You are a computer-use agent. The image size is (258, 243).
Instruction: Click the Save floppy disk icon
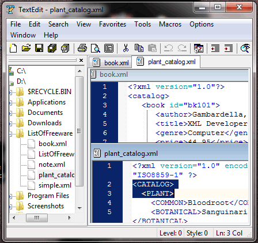(39, 48)
